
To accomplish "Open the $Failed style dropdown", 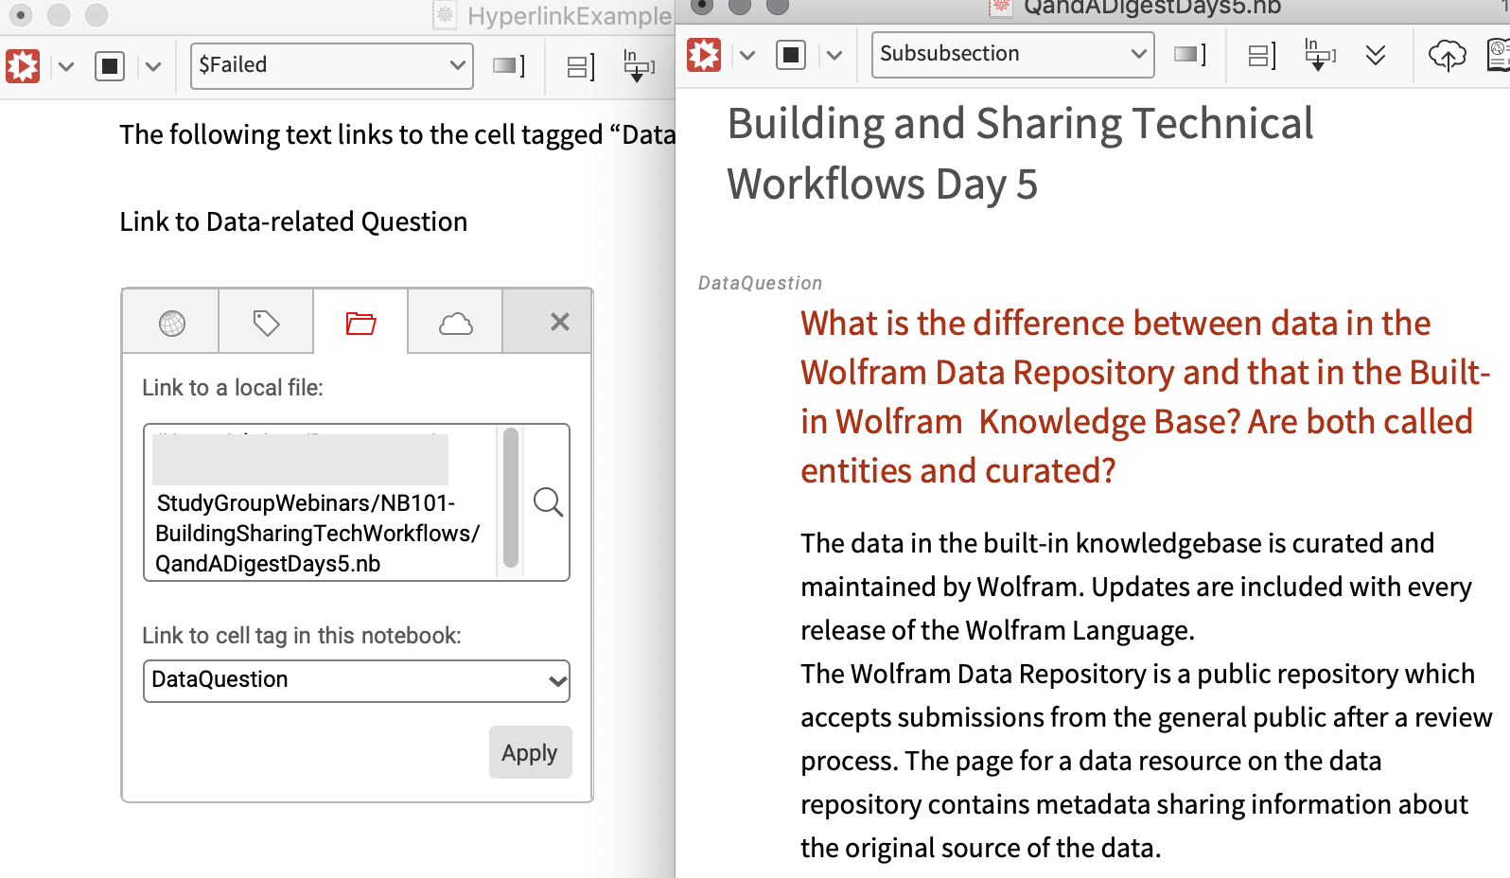I will [x=332, y=65].
